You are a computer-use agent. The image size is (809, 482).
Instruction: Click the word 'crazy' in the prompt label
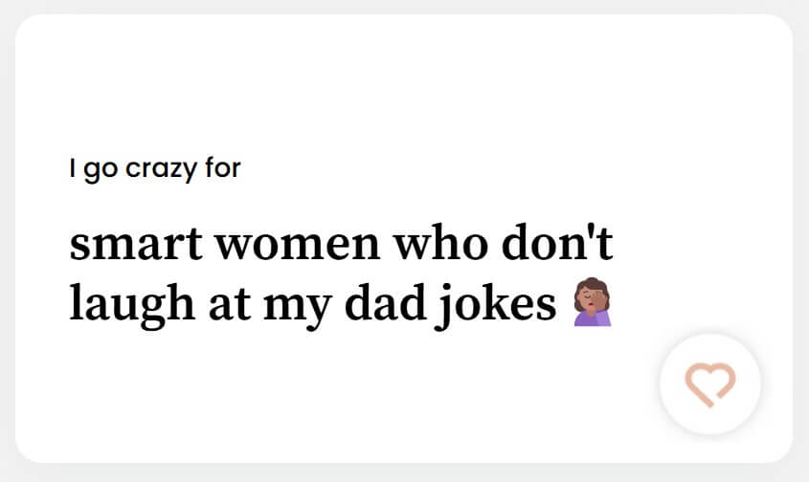coord(162,169)
